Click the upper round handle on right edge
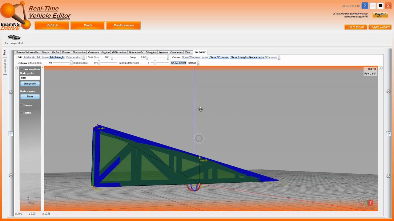Viewport: 394px width, 221px height. click(389, 92)
